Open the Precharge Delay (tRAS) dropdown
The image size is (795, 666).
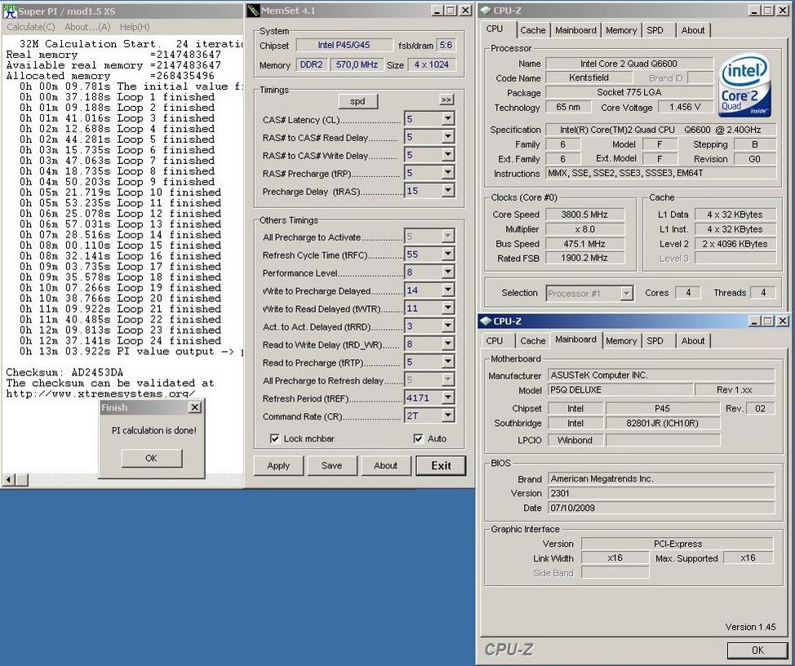coord(447,190)
